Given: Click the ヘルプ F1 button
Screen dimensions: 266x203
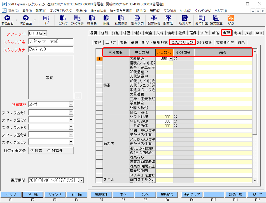Looking at the screenshot, I should (x=11, y=195).
